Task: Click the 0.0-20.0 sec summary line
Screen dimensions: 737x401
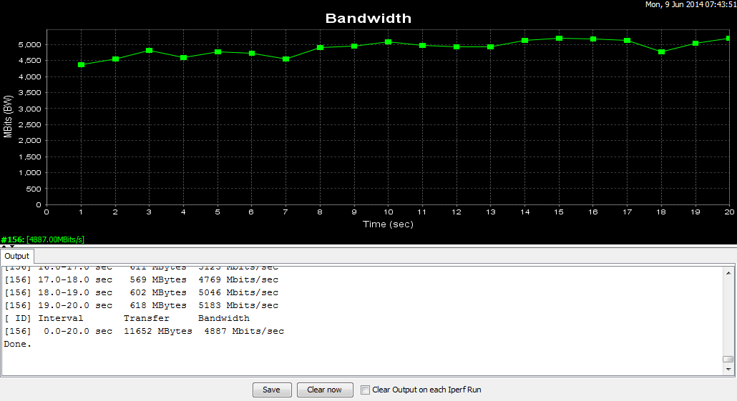Action: 143,331
